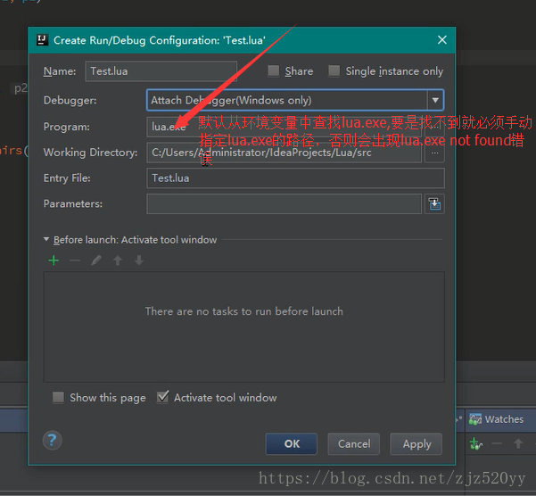Add a before-launch task with plus
Screen dimensions: 536x496
point(54,260)
